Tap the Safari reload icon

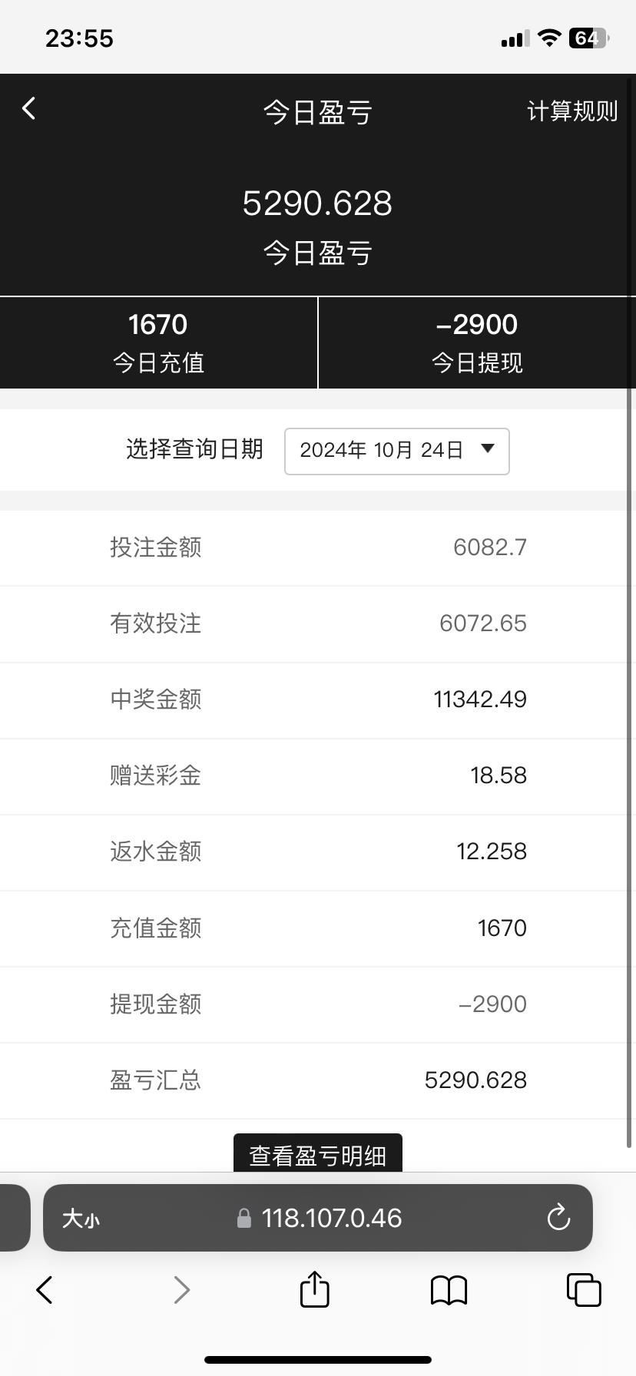558,1218
